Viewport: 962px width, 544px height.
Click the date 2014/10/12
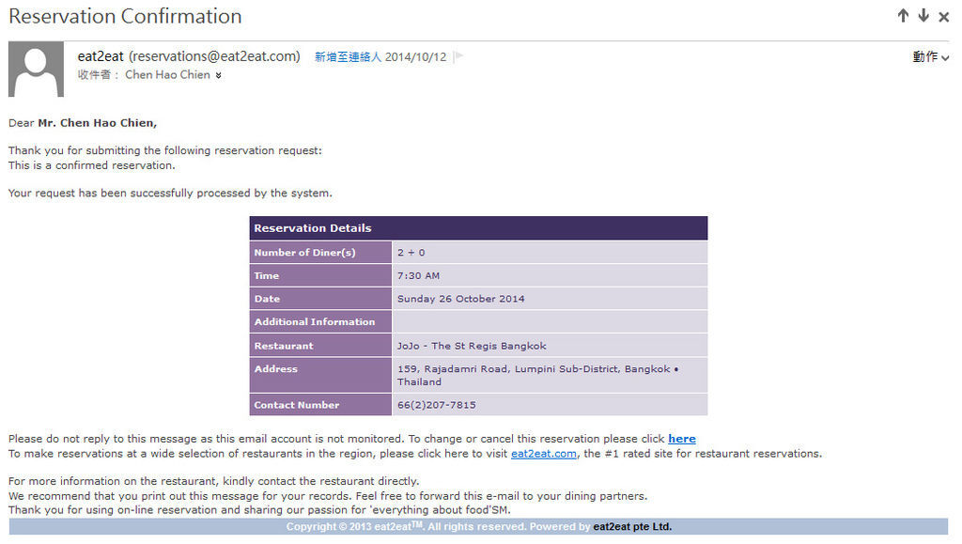click(x=415, y=57)
